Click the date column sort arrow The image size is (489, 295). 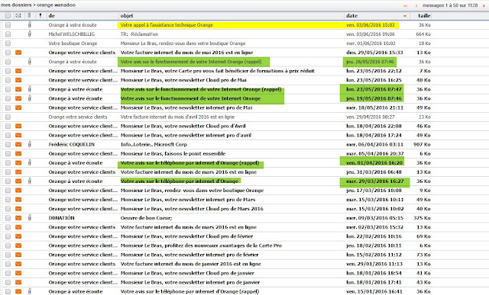tap(405, 16)
